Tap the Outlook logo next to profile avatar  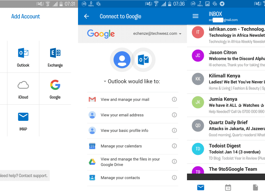(x=143, y=60)
